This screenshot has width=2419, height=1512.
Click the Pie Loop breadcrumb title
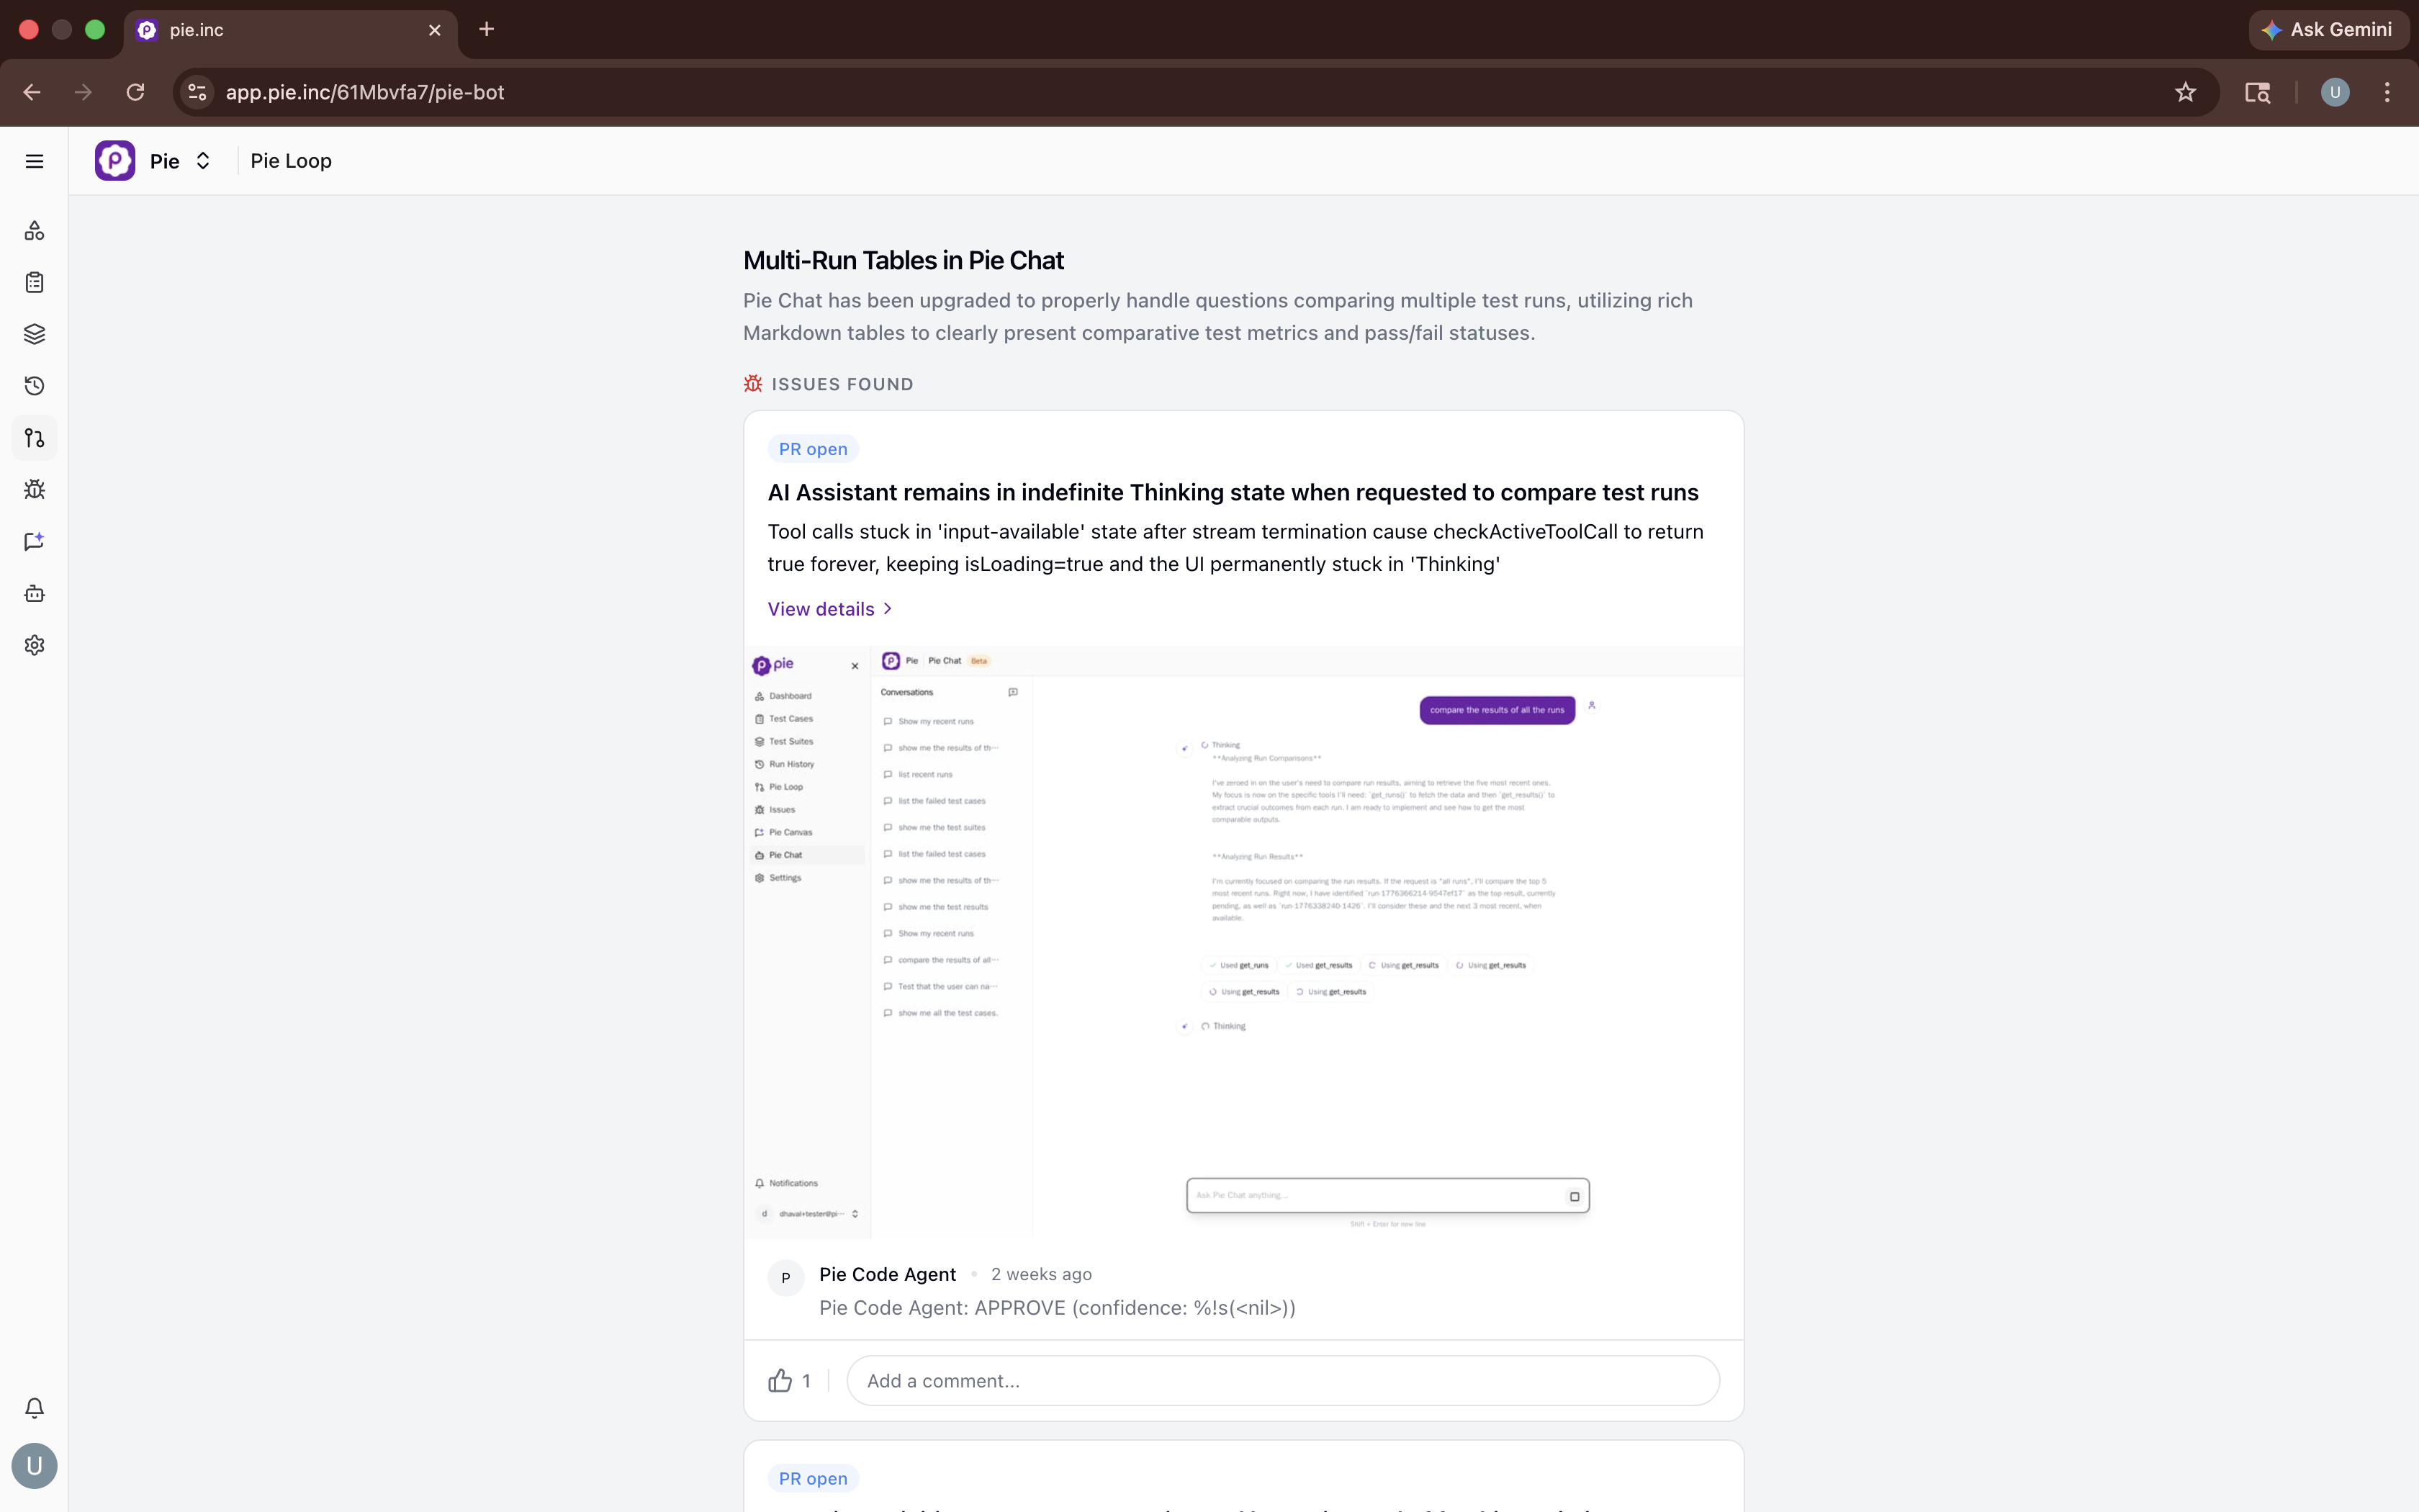click(291, 161)
